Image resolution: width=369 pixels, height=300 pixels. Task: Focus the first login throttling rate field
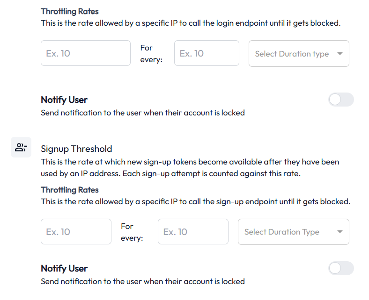[x=86, y=53]
